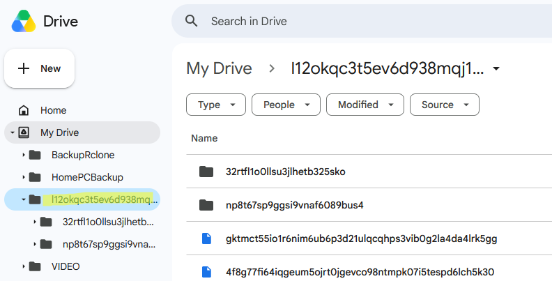
Task: Click the Drive wordmark text
Action: (x=61, y=21)
